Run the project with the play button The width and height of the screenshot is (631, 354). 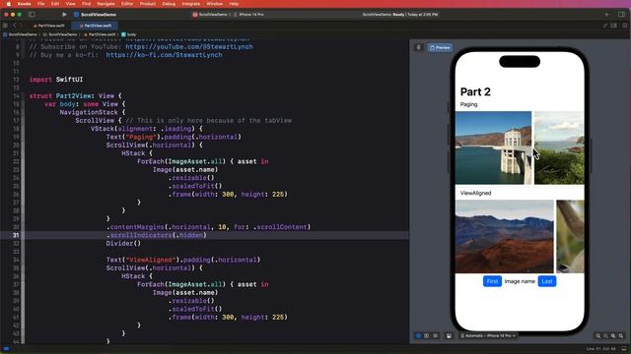64,15
